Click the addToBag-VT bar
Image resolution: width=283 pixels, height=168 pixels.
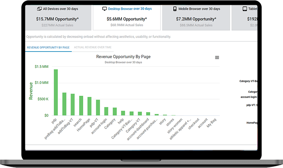(72, 105)
